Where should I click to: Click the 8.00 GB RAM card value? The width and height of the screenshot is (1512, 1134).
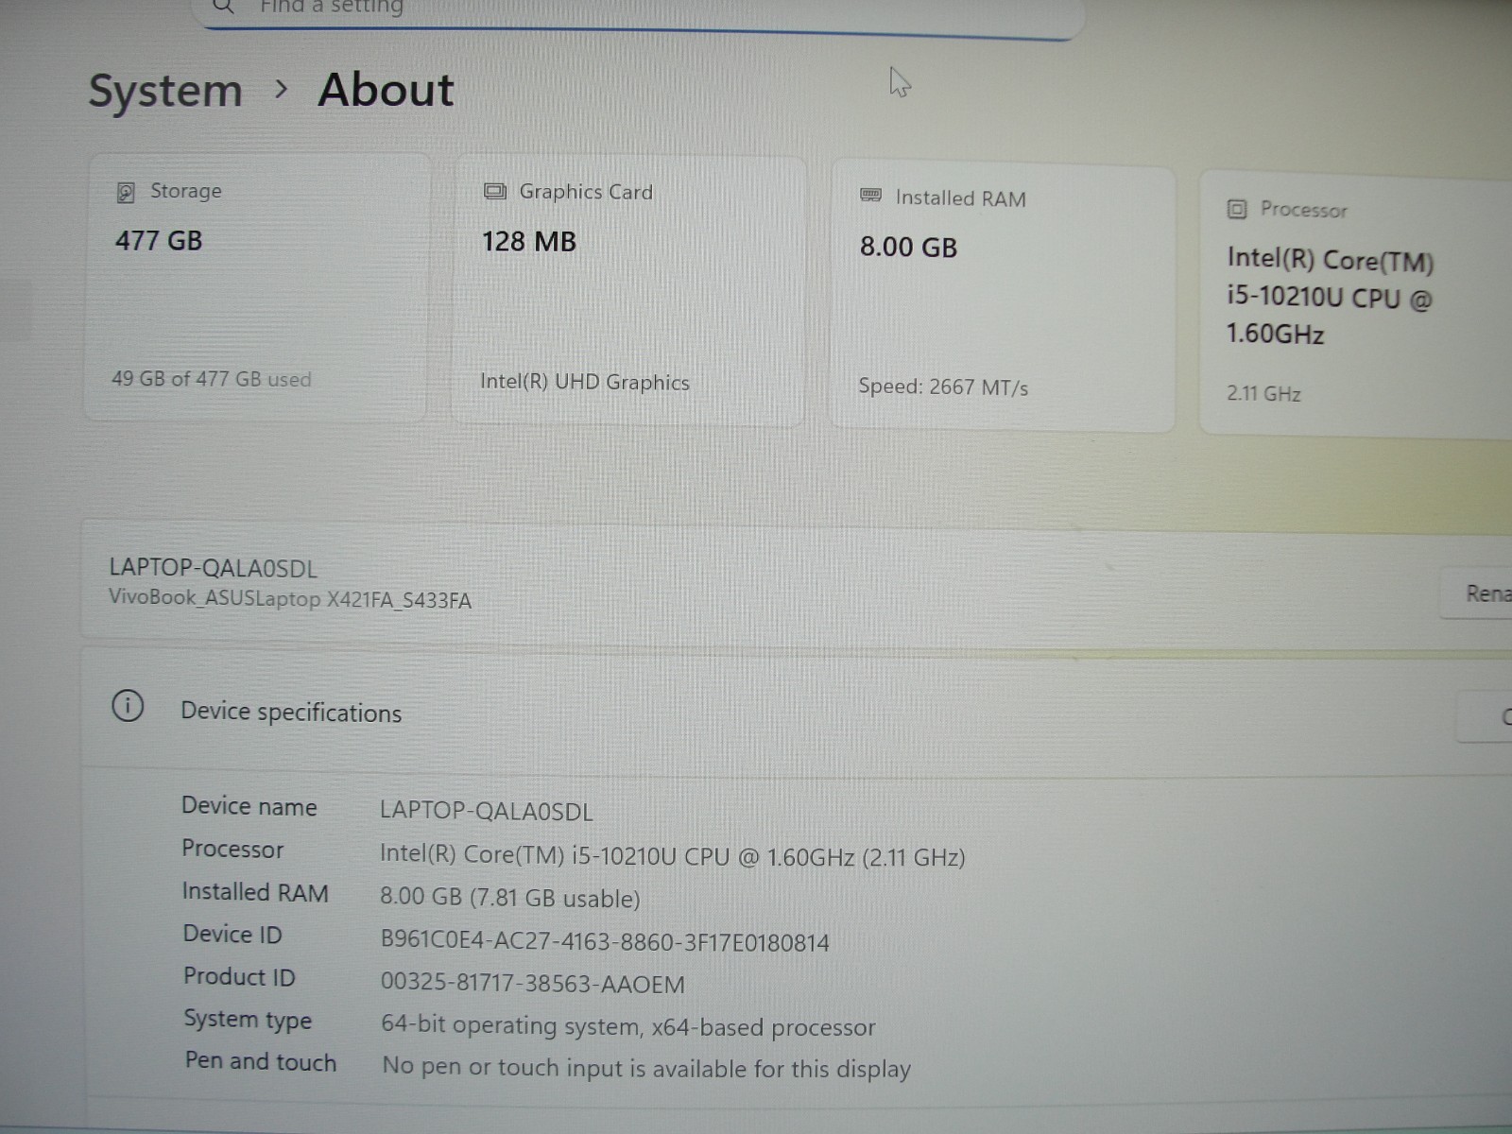coord(908,248)
